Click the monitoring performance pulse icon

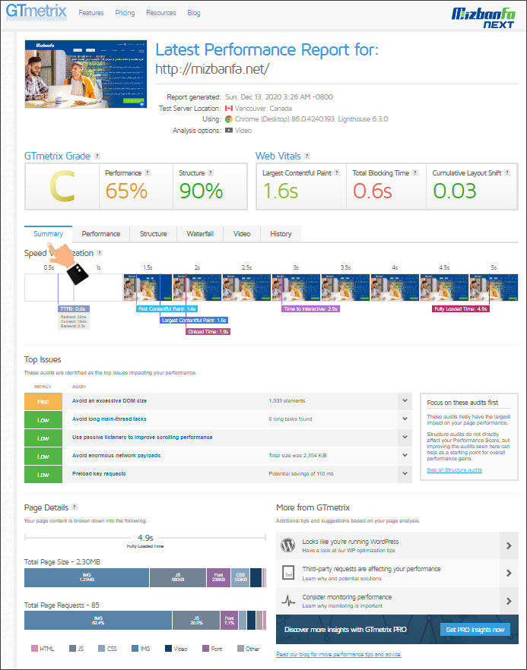point(288,601)
